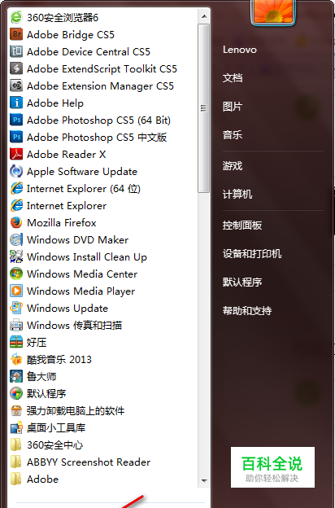
Task: Click the Mozilla Firefox icon
Action: click(16, 222)
